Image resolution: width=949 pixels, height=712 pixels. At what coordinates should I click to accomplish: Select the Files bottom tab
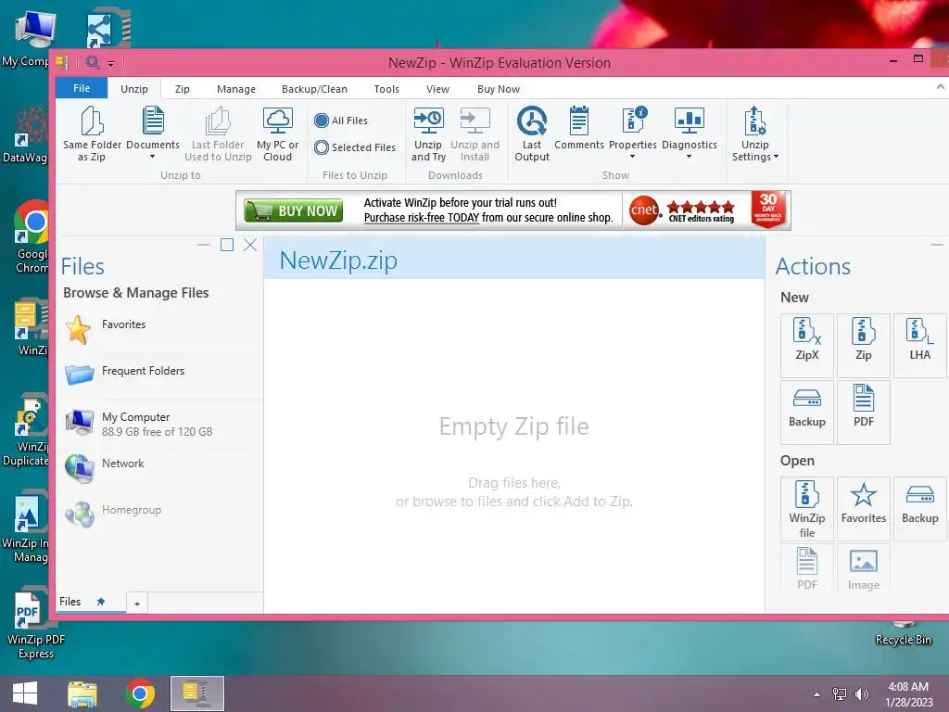pyautogui.click(x=70, y=601)
